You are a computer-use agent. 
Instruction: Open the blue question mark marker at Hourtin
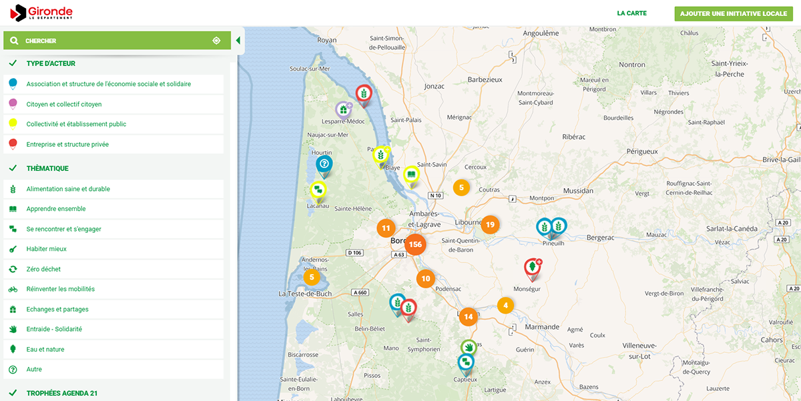click(324, 164)
